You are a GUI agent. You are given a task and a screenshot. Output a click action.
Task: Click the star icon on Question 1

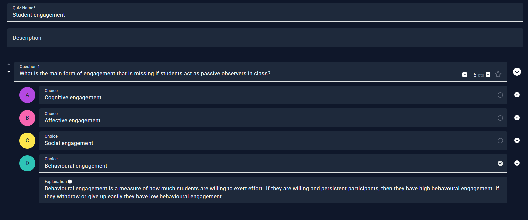tap(498, 74)
